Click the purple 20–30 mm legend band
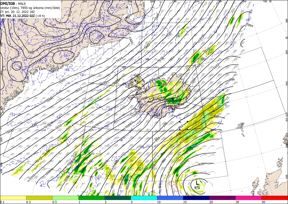 tap(222, 198)
